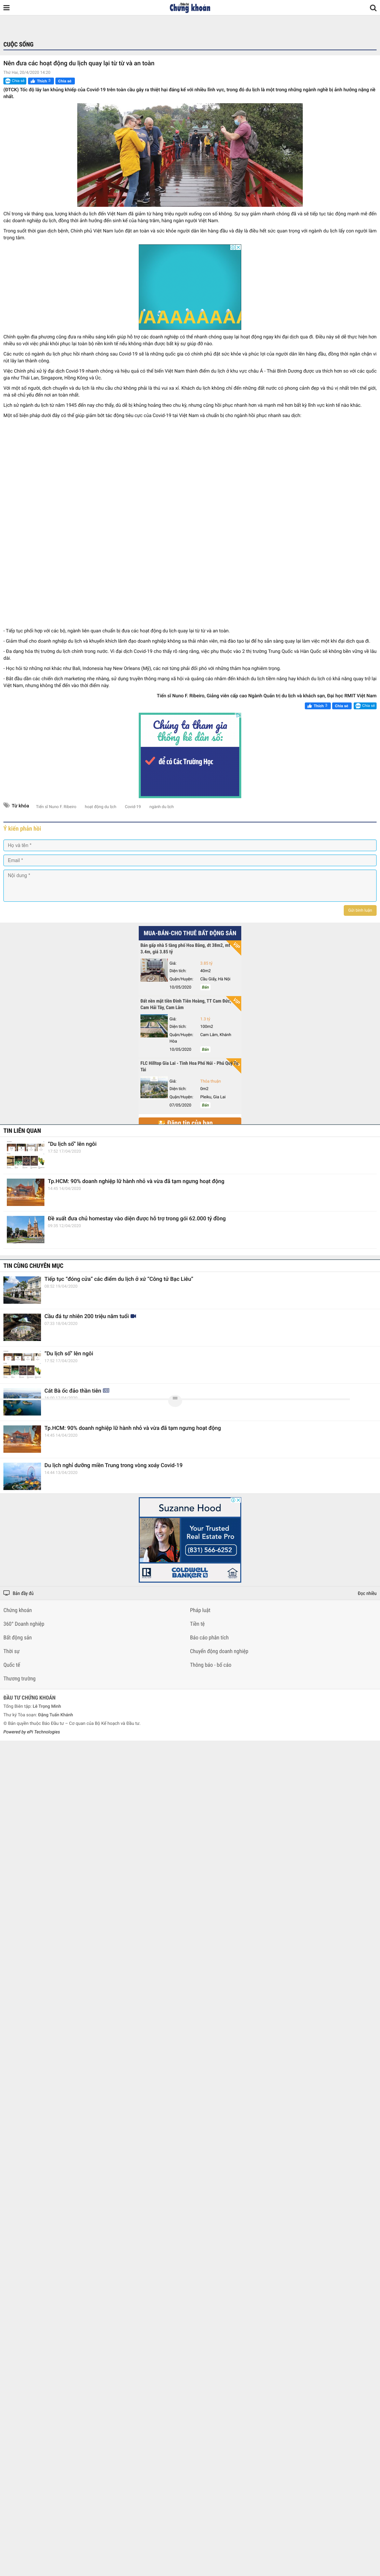Open Chuyển động doanh nghiệp footer category
380x2576 pixels.
coord(219,1651)
